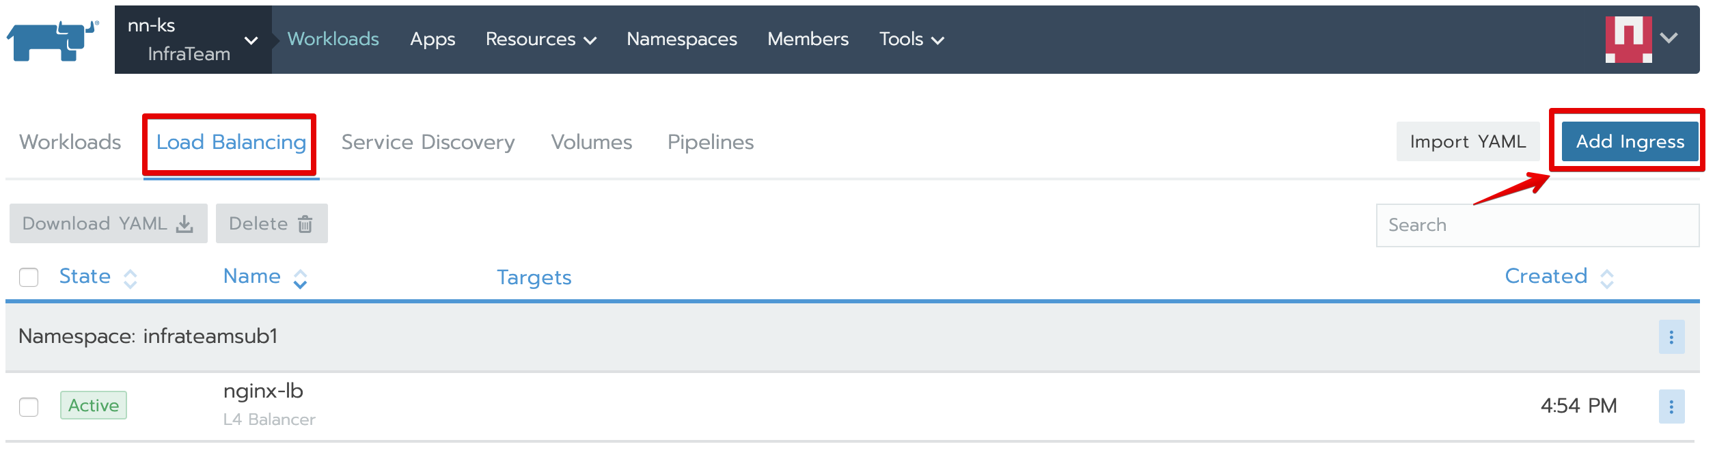Click the Download YAML button
The image size is (1715, 455).
pyautogui.click(x=108, y=224)
